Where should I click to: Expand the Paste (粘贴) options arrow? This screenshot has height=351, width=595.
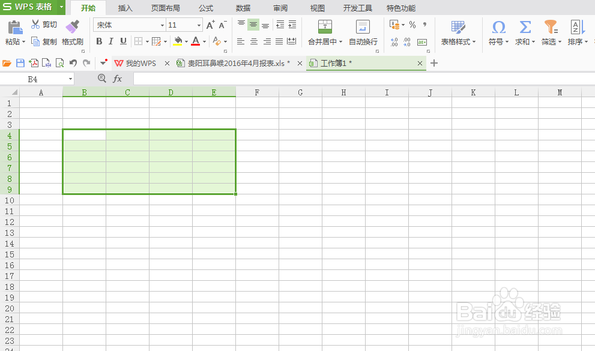pos(23,41)
